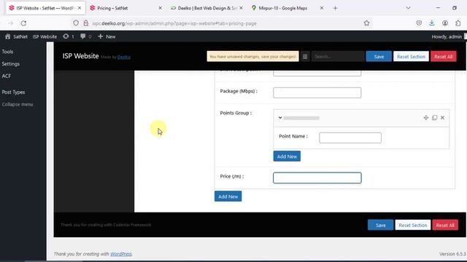Open Settings in the WordPress sidebar
Screen dimensions: 467x262
coord(11,64)
